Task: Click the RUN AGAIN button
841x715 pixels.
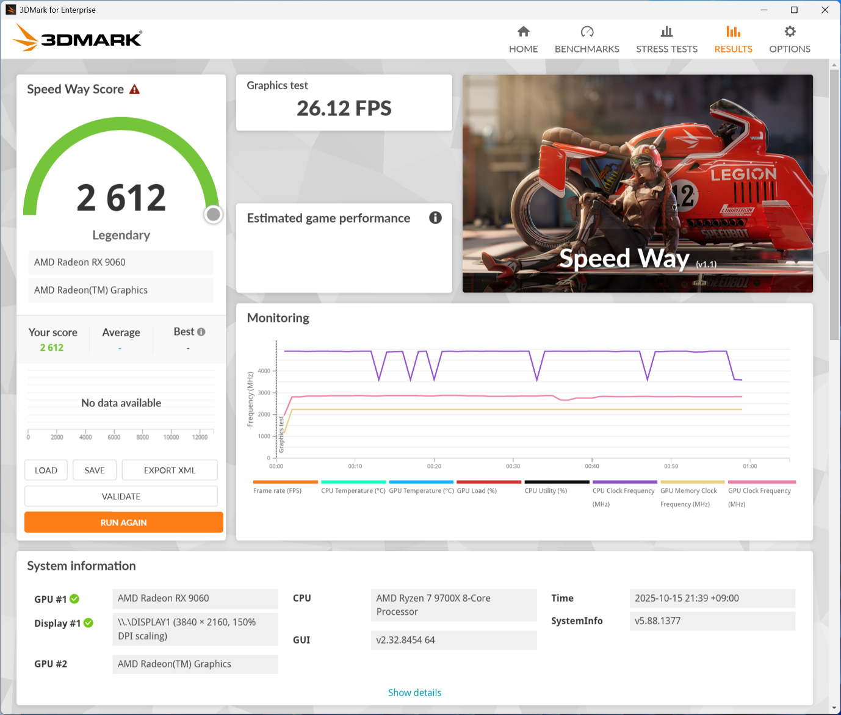Action: click(x=124, y=522)
